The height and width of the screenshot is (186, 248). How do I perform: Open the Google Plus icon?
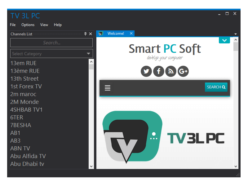[x=183, y=71]
